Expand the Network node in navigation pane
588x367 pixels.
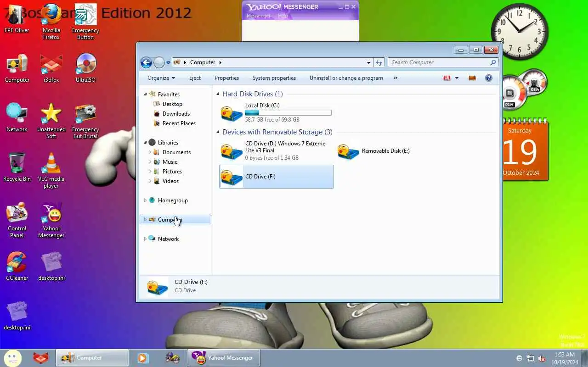coord(145,239)
